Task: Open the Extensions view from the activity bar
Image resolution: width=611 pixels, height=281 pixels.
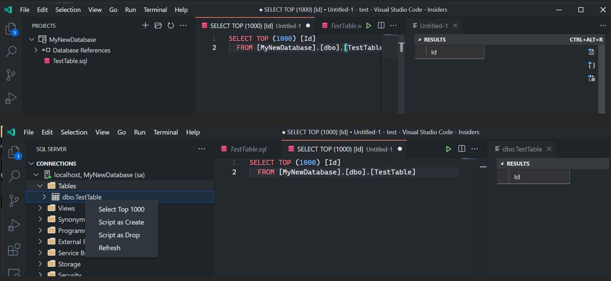Action: pyautogui.click(x=14, y=249)
